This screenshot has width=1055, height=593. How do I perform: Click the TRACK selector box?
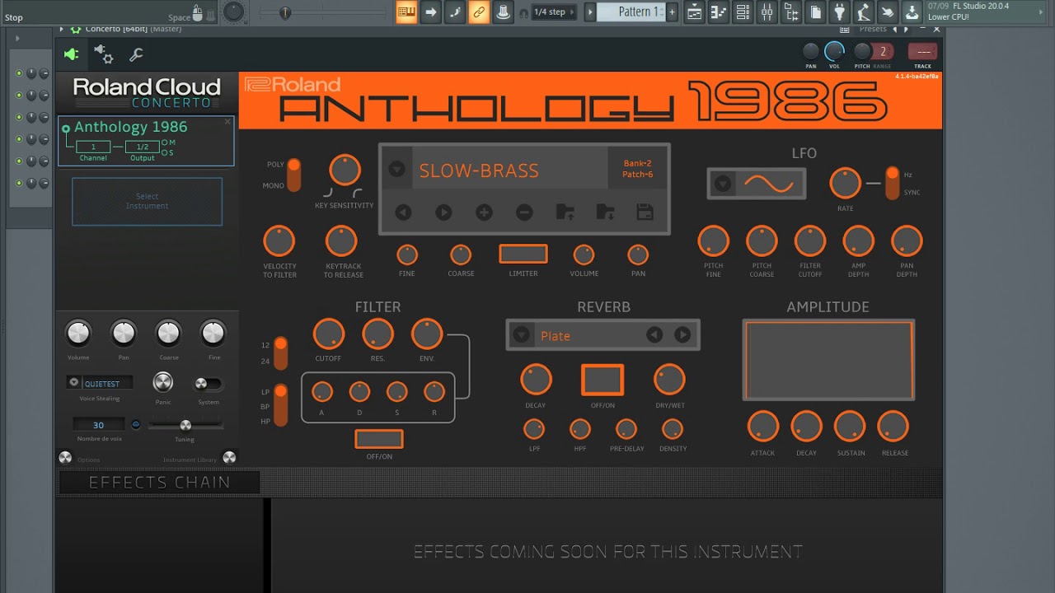click(922, 51)
